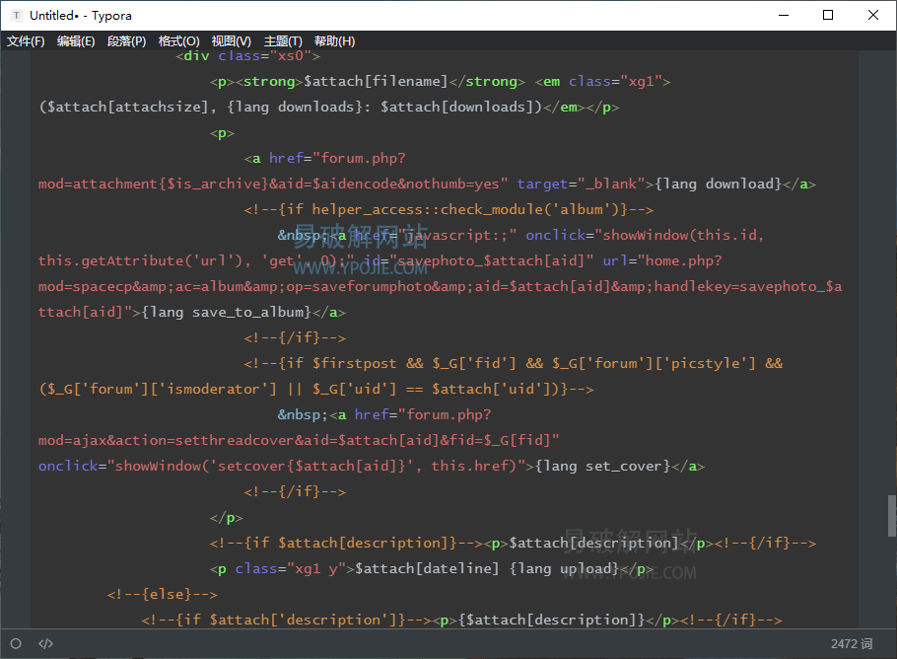
Task: Open the 视图(V) menu
Action: tap(231, 41)
